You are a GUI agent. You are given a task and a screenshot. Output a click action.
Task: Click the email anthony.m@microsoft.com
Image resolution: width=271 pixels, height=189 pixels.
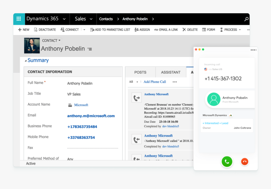(x=91, y=116)
